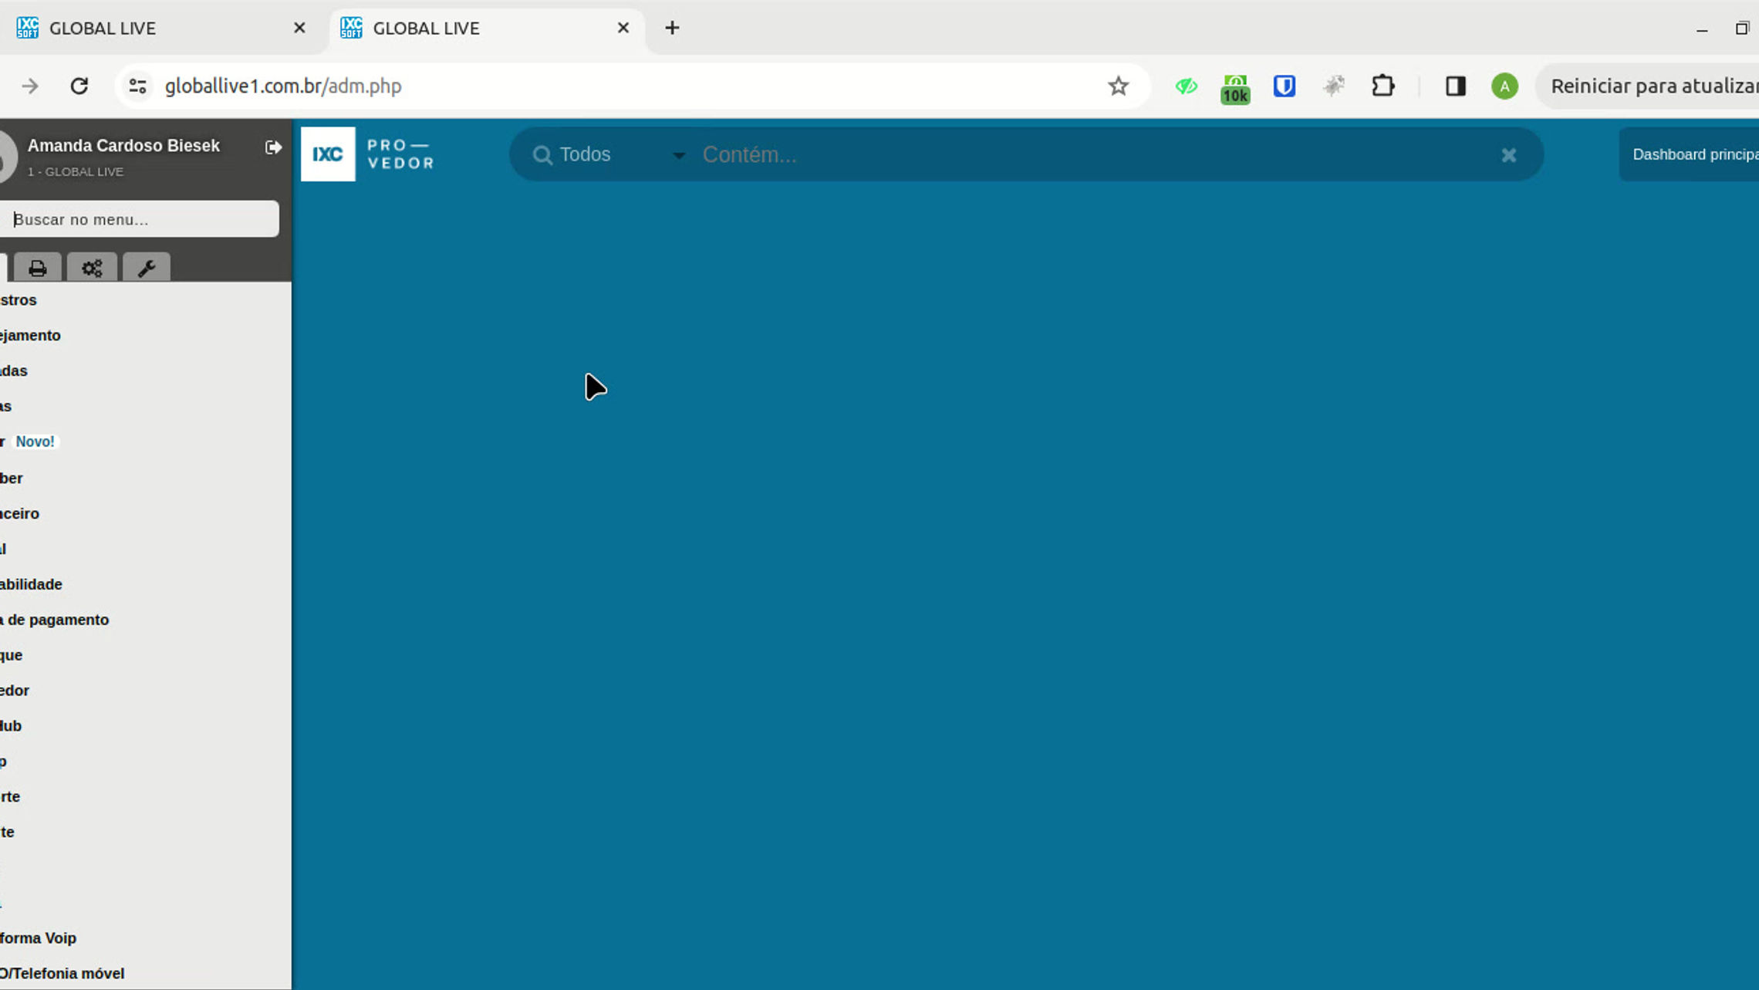Open the Bitwarden extension icon
Screen dimensions: 1759x990
click(x=1284, y=86)
